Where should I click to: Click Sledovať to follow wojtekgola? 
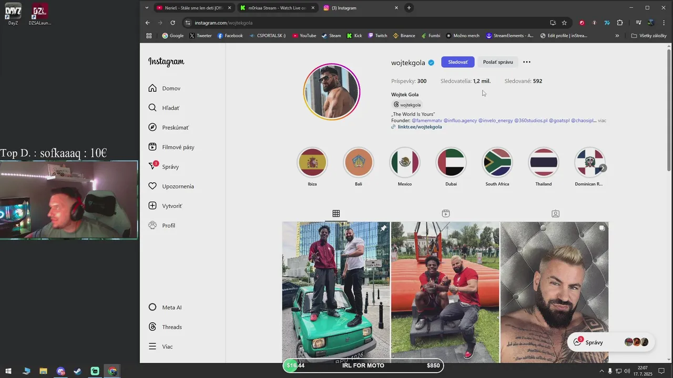point(457,62)
